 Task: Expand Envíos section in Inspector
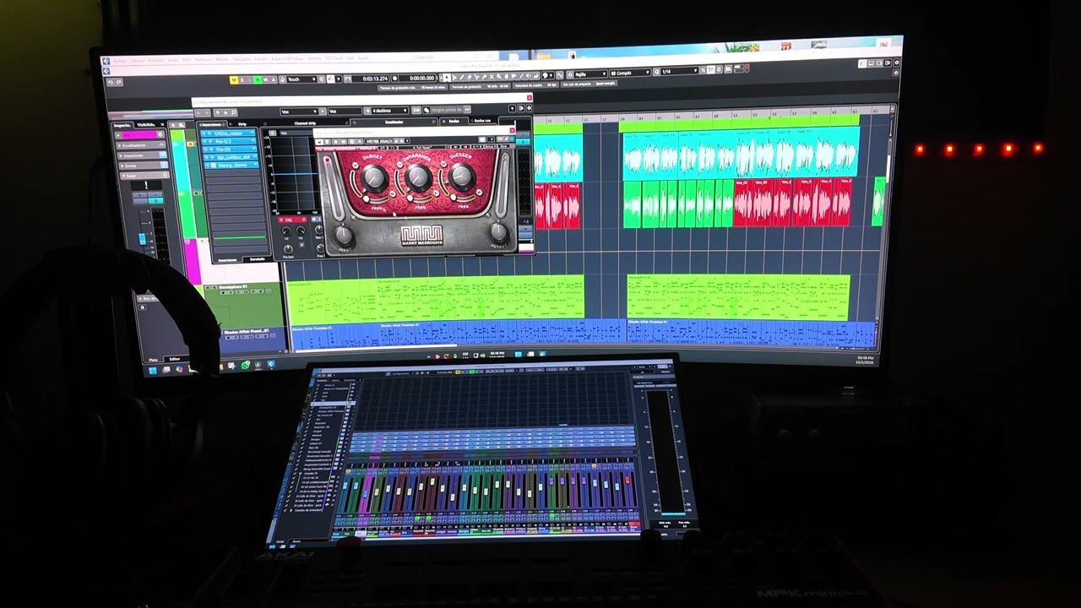tap(144, 166)
